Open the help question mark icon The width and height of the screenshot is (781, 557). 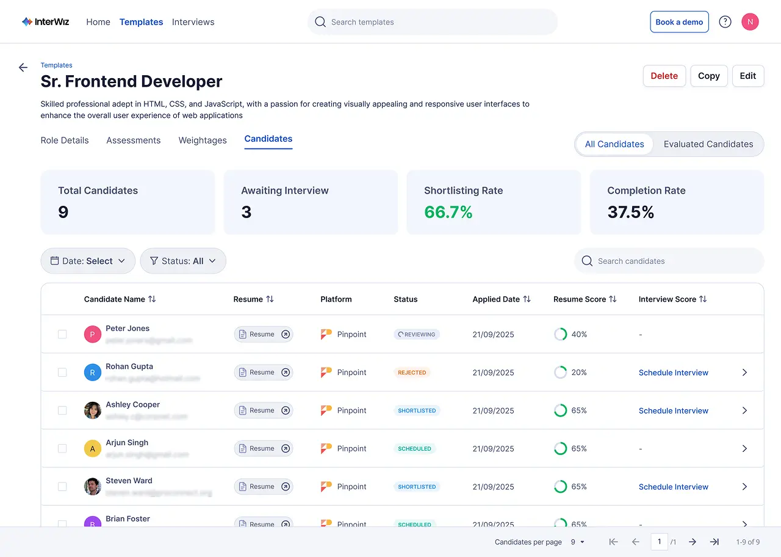tap(725, 21)
